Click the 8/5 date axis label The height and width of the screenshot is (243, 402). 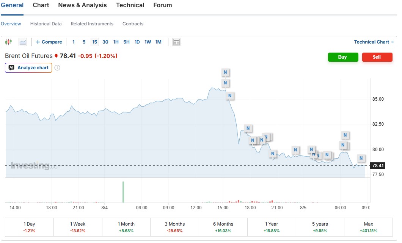[x=303, y=208]
